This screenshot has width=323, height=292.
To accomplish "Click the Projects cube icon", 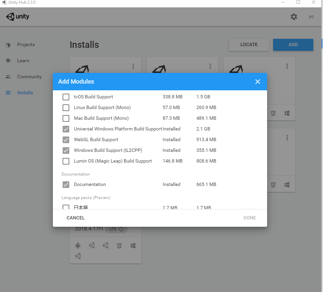I will tap(8, 45).
